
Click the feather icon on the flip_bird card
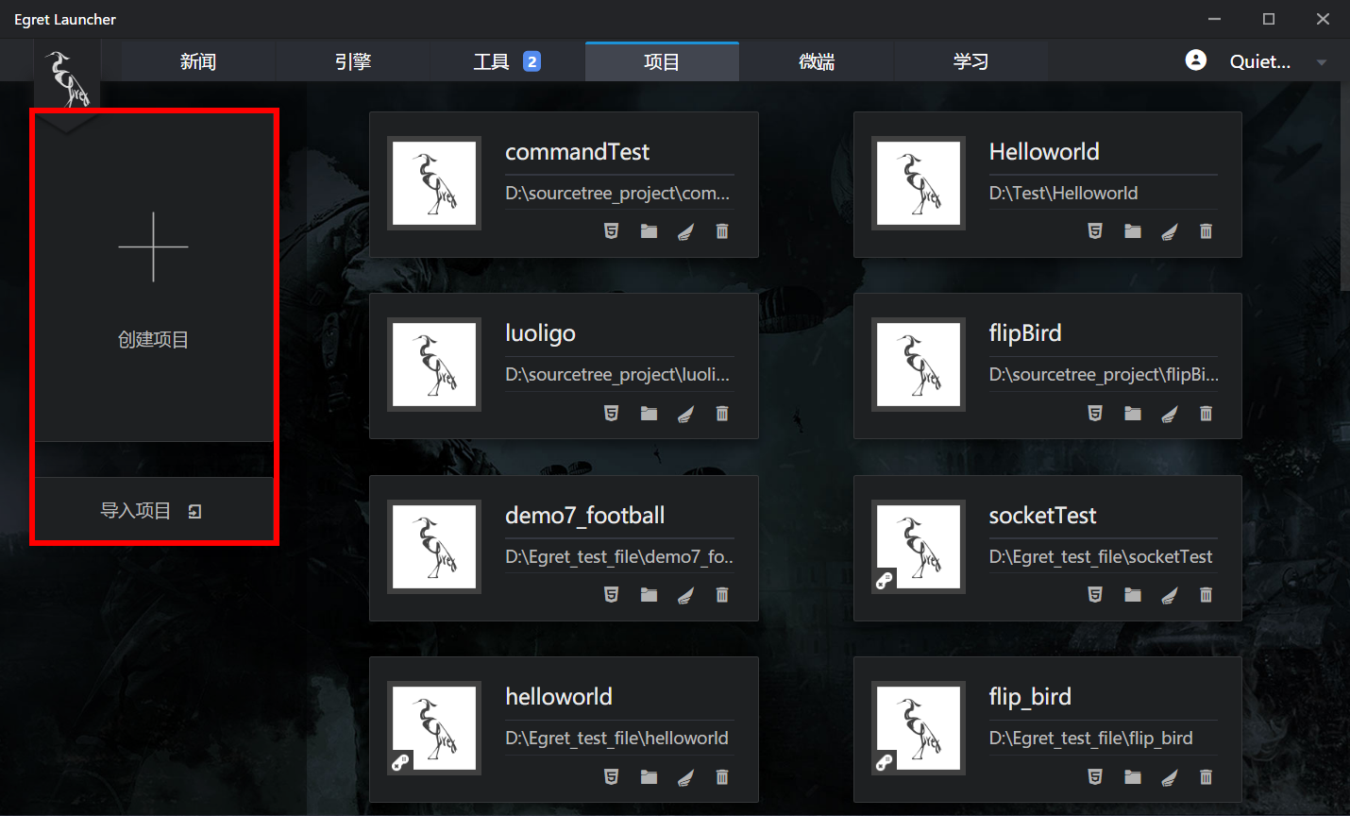[x=1169, y=777]
